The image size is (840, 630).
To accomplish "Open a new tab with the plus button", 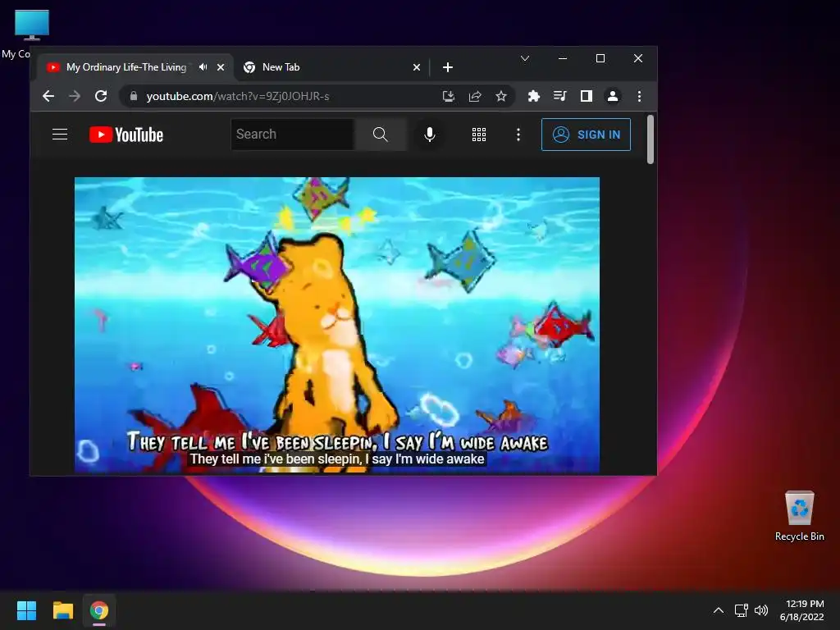I will pos(448,67).
